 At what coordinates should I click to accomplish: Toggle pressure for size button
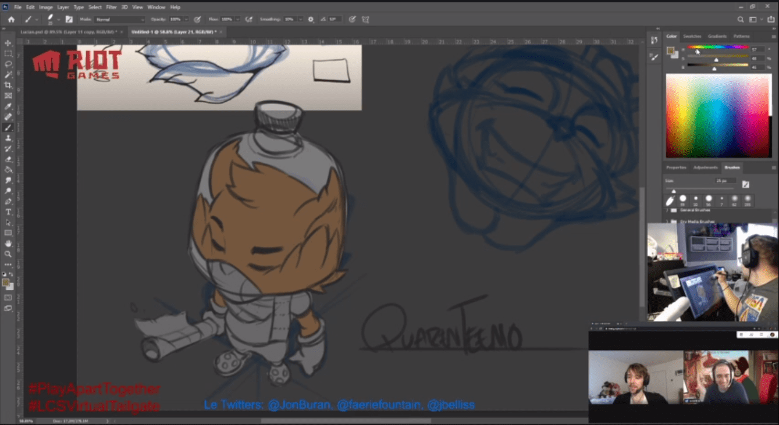[352, 19]
